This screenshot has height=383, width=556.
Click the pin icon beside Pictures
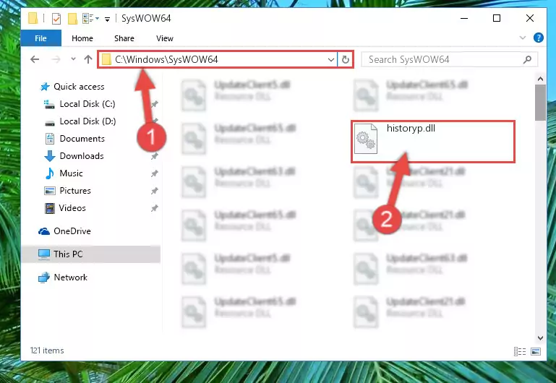point(154,191)
